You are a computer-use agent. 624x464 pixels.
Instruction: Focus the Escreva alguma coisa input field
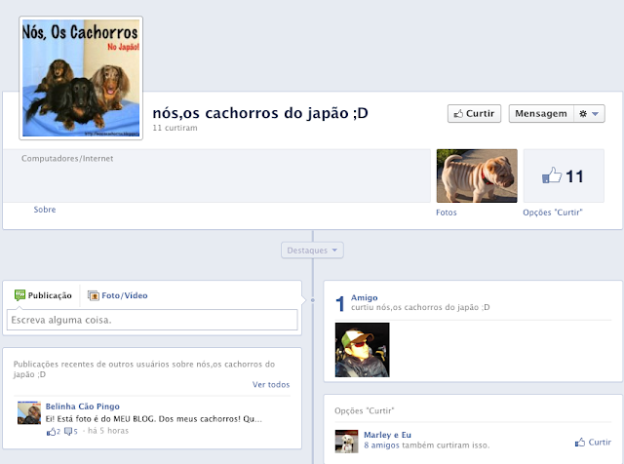tap(152, 320)
